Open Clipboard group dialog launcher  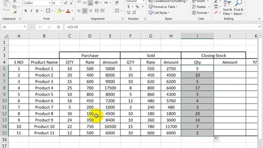(20, 19)
